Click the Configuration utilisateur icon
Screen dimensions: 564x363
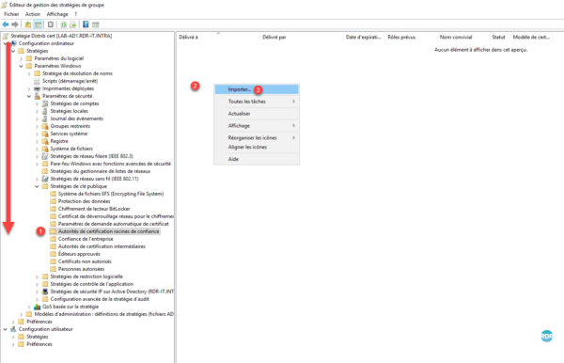13,329
